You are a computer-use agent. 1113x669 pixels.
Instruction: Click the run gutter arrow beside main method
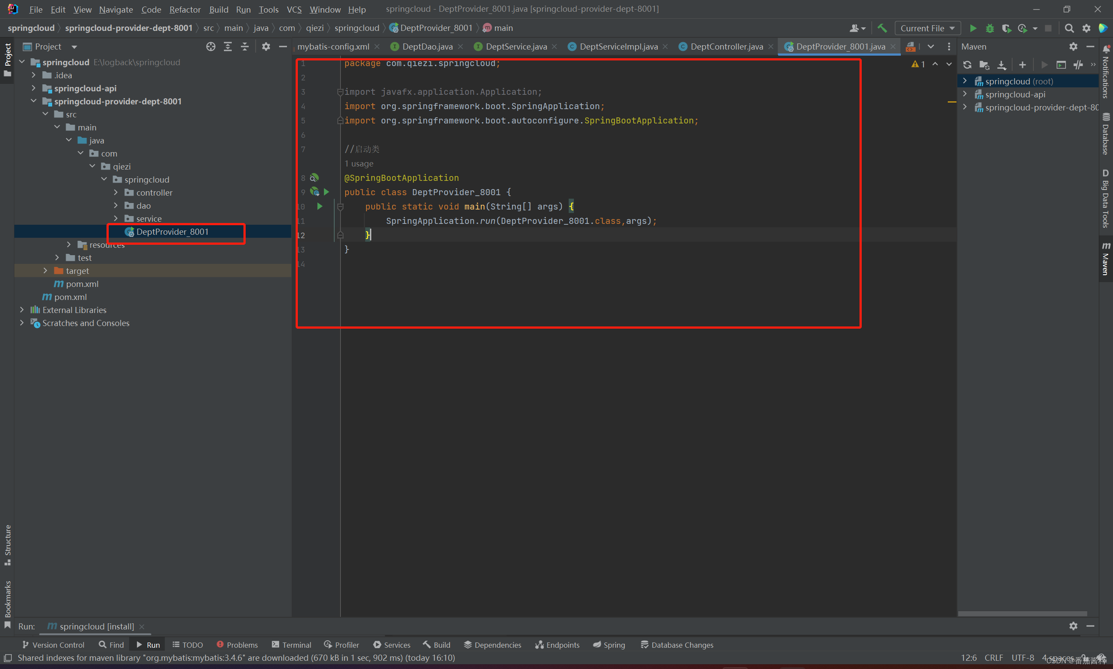click(320, 206)
